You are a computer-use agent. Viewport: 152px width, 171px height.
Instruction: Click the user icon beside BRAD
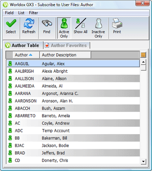tap(10, 153)
